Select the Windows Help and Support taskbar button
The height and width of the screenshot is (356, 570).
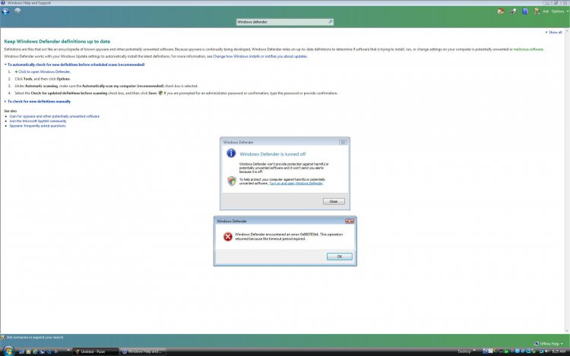pyautogui.click(x=143, y=351)
